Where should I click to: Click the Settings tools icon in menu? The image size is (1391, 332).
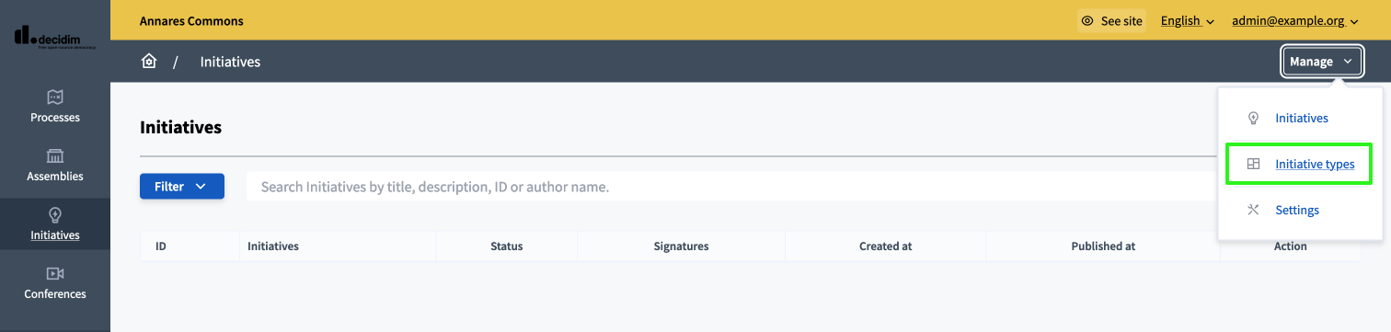[x=1253, y=210]
